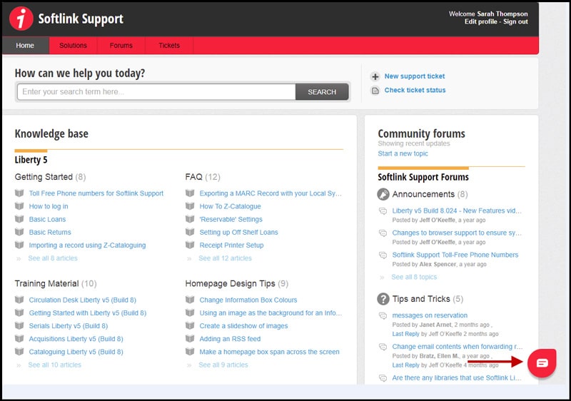Open Cataloguing Liberty v5 (Build 8) article
Image resolution: width=571 pixels, height=401 pixels.
[76, 352]
